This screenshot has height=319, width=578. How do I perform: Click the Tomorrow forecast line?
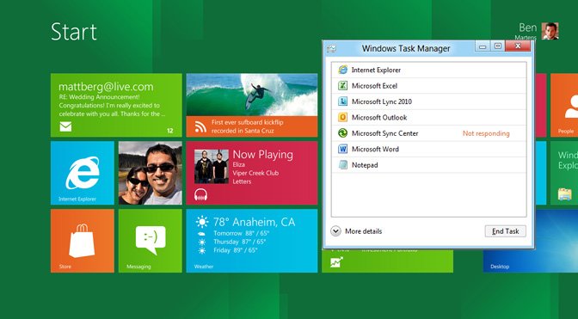(x=241, y=233)
